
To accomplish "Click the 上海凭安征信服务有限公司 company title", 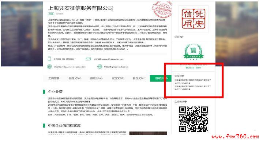I will pyautogui.click(x=81, y=8).
